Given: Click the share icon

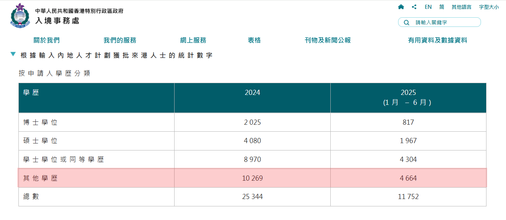Looking at the screenshot, I should click(414, 7).
